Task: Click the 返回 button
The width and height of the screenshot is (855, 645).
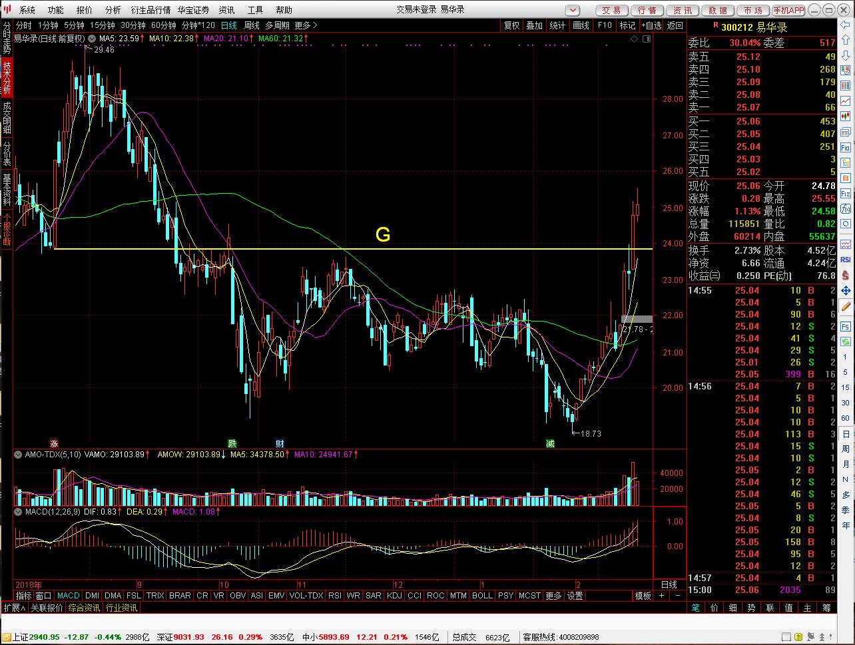Action: (x=675, y=25)
